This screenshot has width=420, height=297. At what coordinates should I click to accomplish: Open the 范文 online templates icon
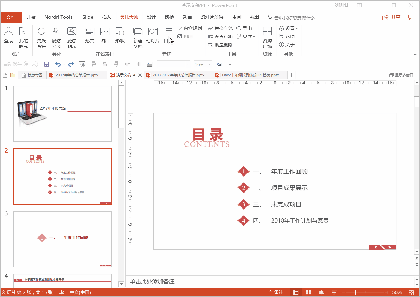tap(90, 35)
